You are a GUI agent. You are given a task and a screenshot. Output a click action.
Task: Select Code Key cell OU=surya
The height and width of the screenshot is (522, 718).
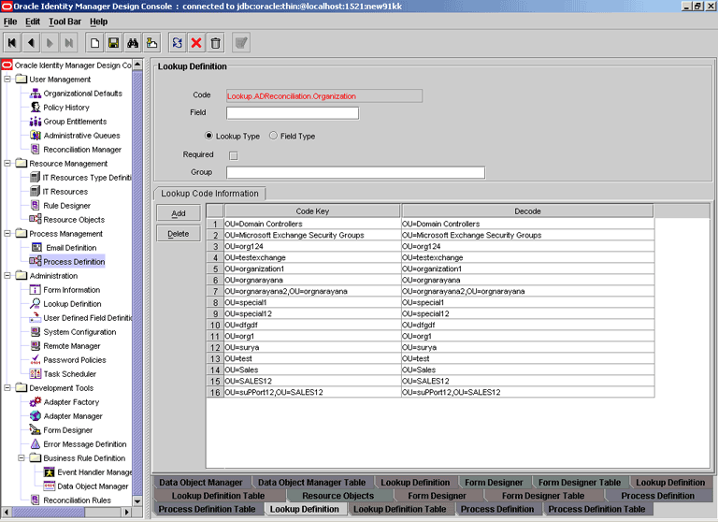[x=312, y=347]
